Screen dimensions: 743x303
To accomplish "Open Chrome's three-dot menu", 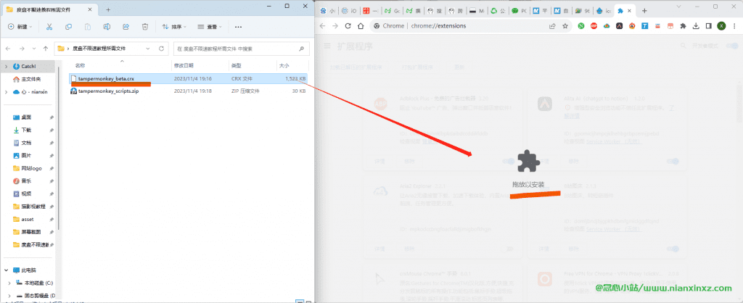I will click(x=734, y=26).
